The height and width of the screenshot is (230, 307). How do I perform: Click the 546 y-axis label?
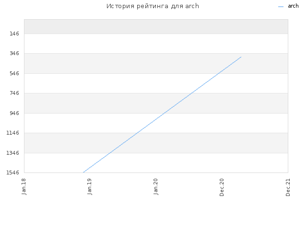pos(14,73)
